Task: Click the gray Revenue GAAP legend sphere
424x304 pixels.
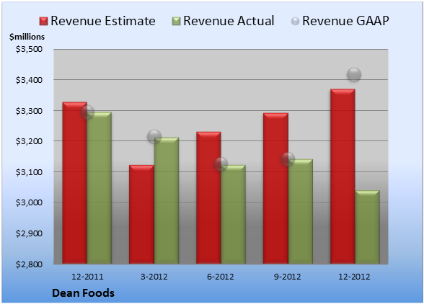Action: [x=295, y=22]
